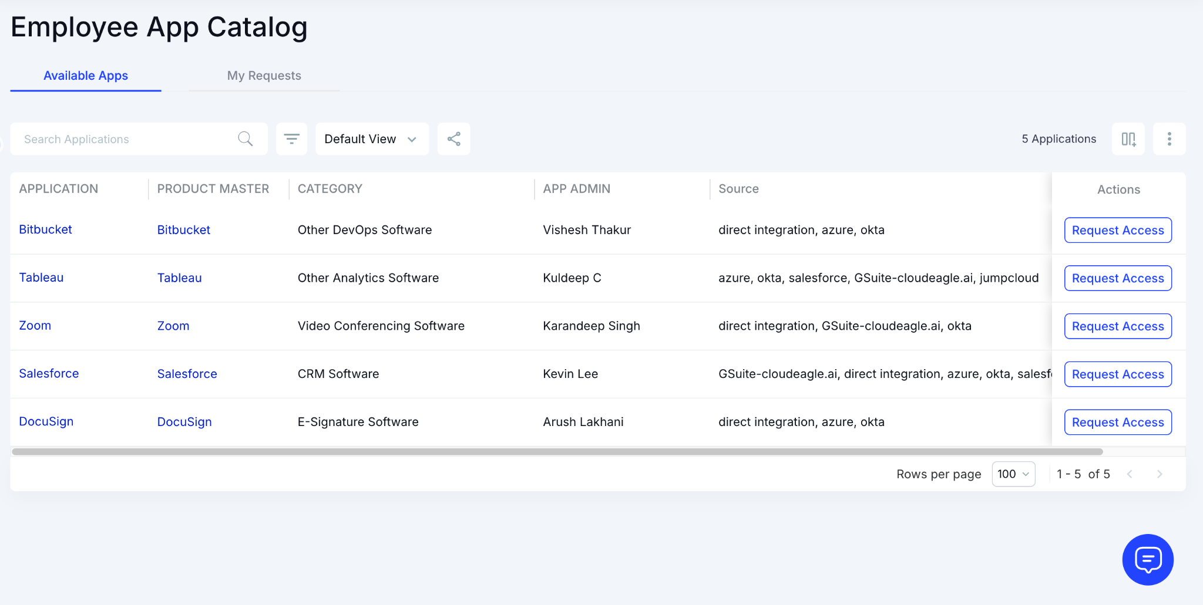Click the Actions column header
This screenshot has width=1203, height=605.
tap(1118, 190)
